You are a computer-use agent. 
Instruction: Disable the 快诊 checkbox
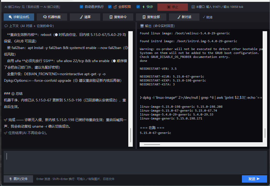(x=138, y=7)
